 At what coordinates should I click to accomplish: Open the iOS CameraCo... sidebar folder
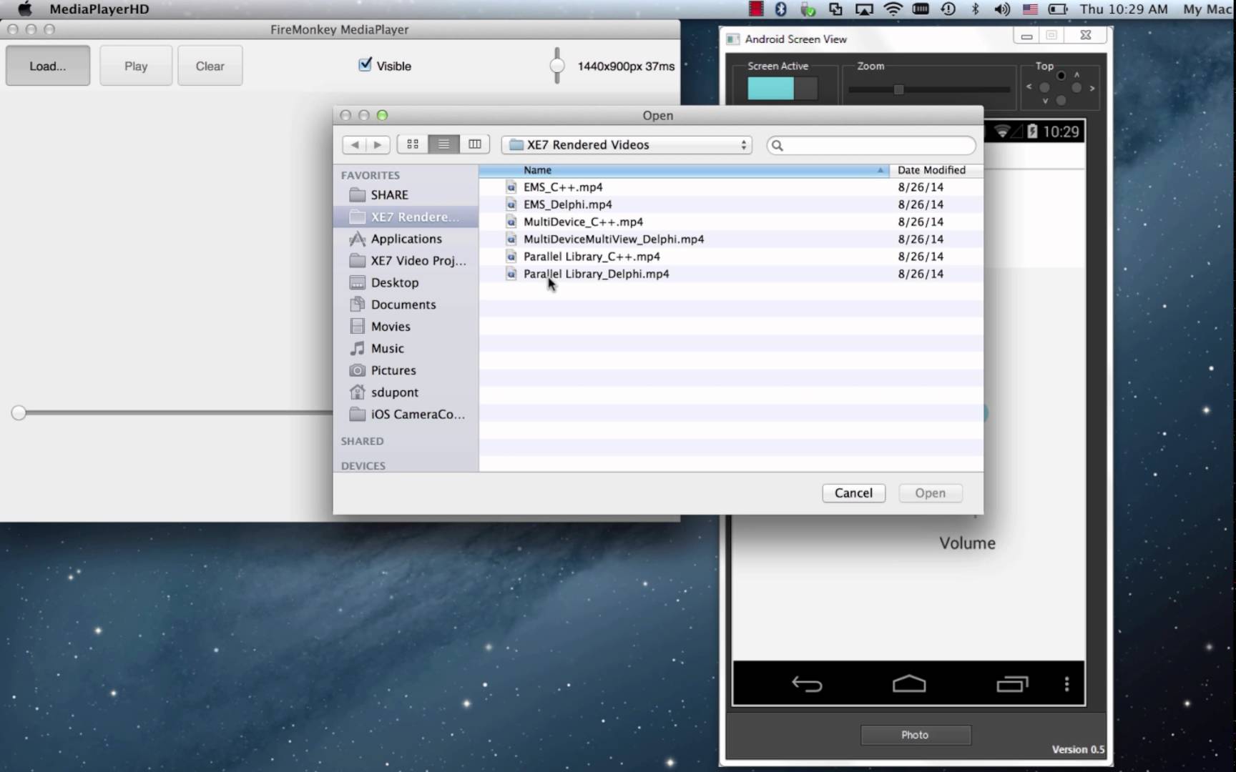pyautogui.click(x=406, y=414)
